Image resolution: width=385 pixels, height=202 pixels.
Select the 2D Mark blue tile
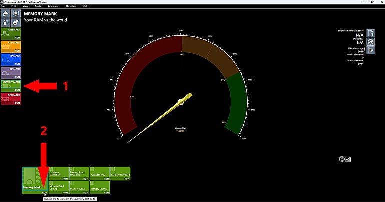point(11,60)
